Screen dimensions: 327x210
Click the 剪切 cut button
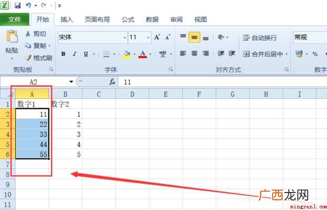coord(36,34)
